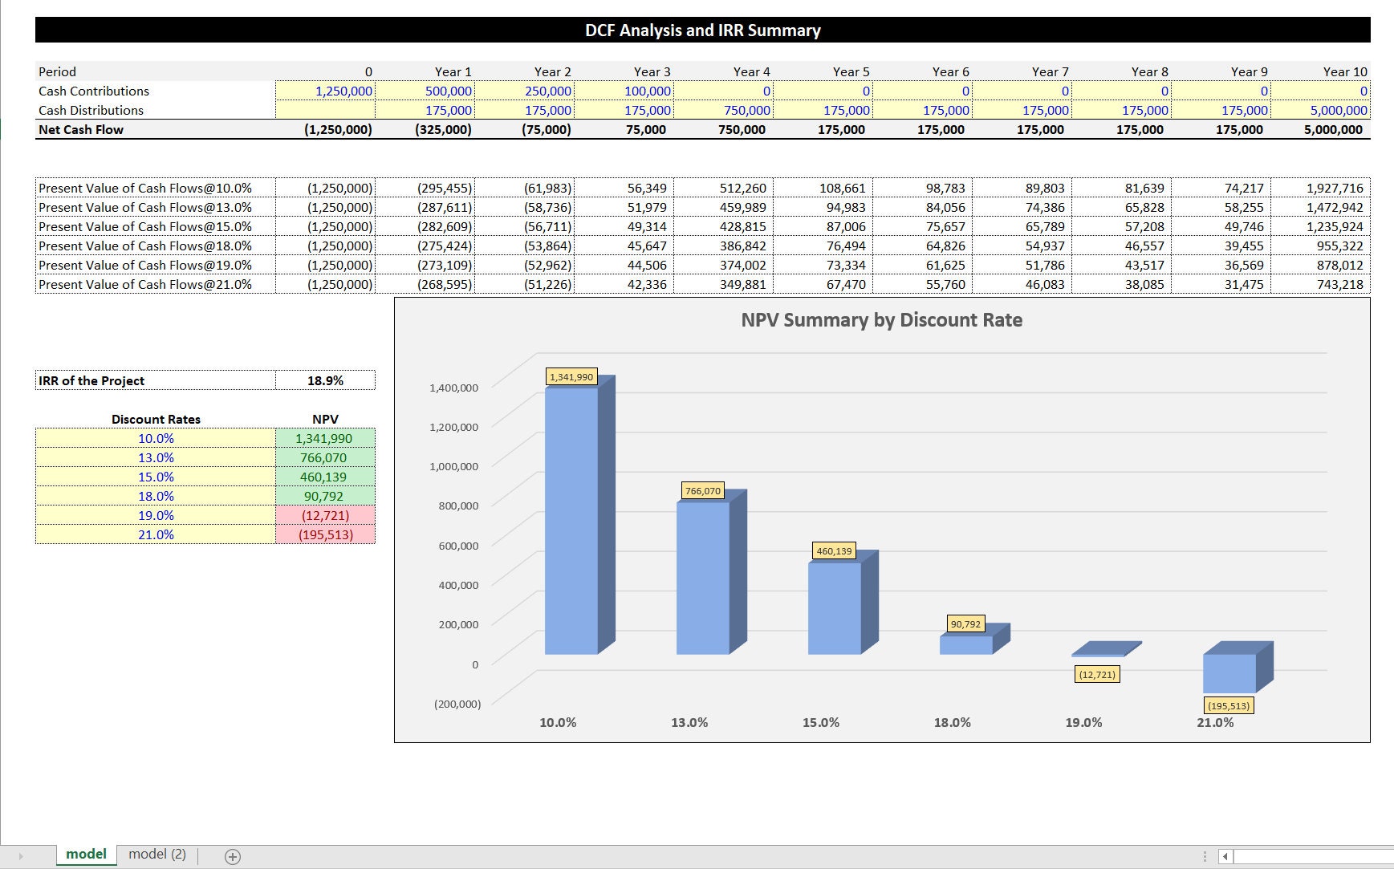Image resolution: width=1394 pixels, height=869 pixels.
Task: Select the model sheet tab
Action: [x=86, y=854]
